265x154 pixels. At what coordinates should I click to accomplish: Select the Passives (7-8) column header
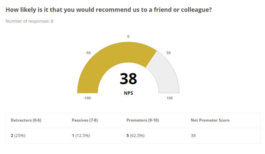click(85, 120)
